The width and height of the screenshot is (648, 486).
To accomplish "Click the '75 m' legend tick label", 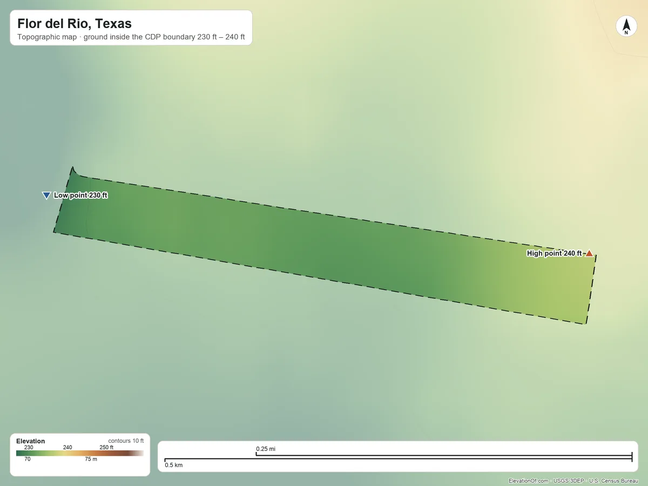I will click(91, 460).
